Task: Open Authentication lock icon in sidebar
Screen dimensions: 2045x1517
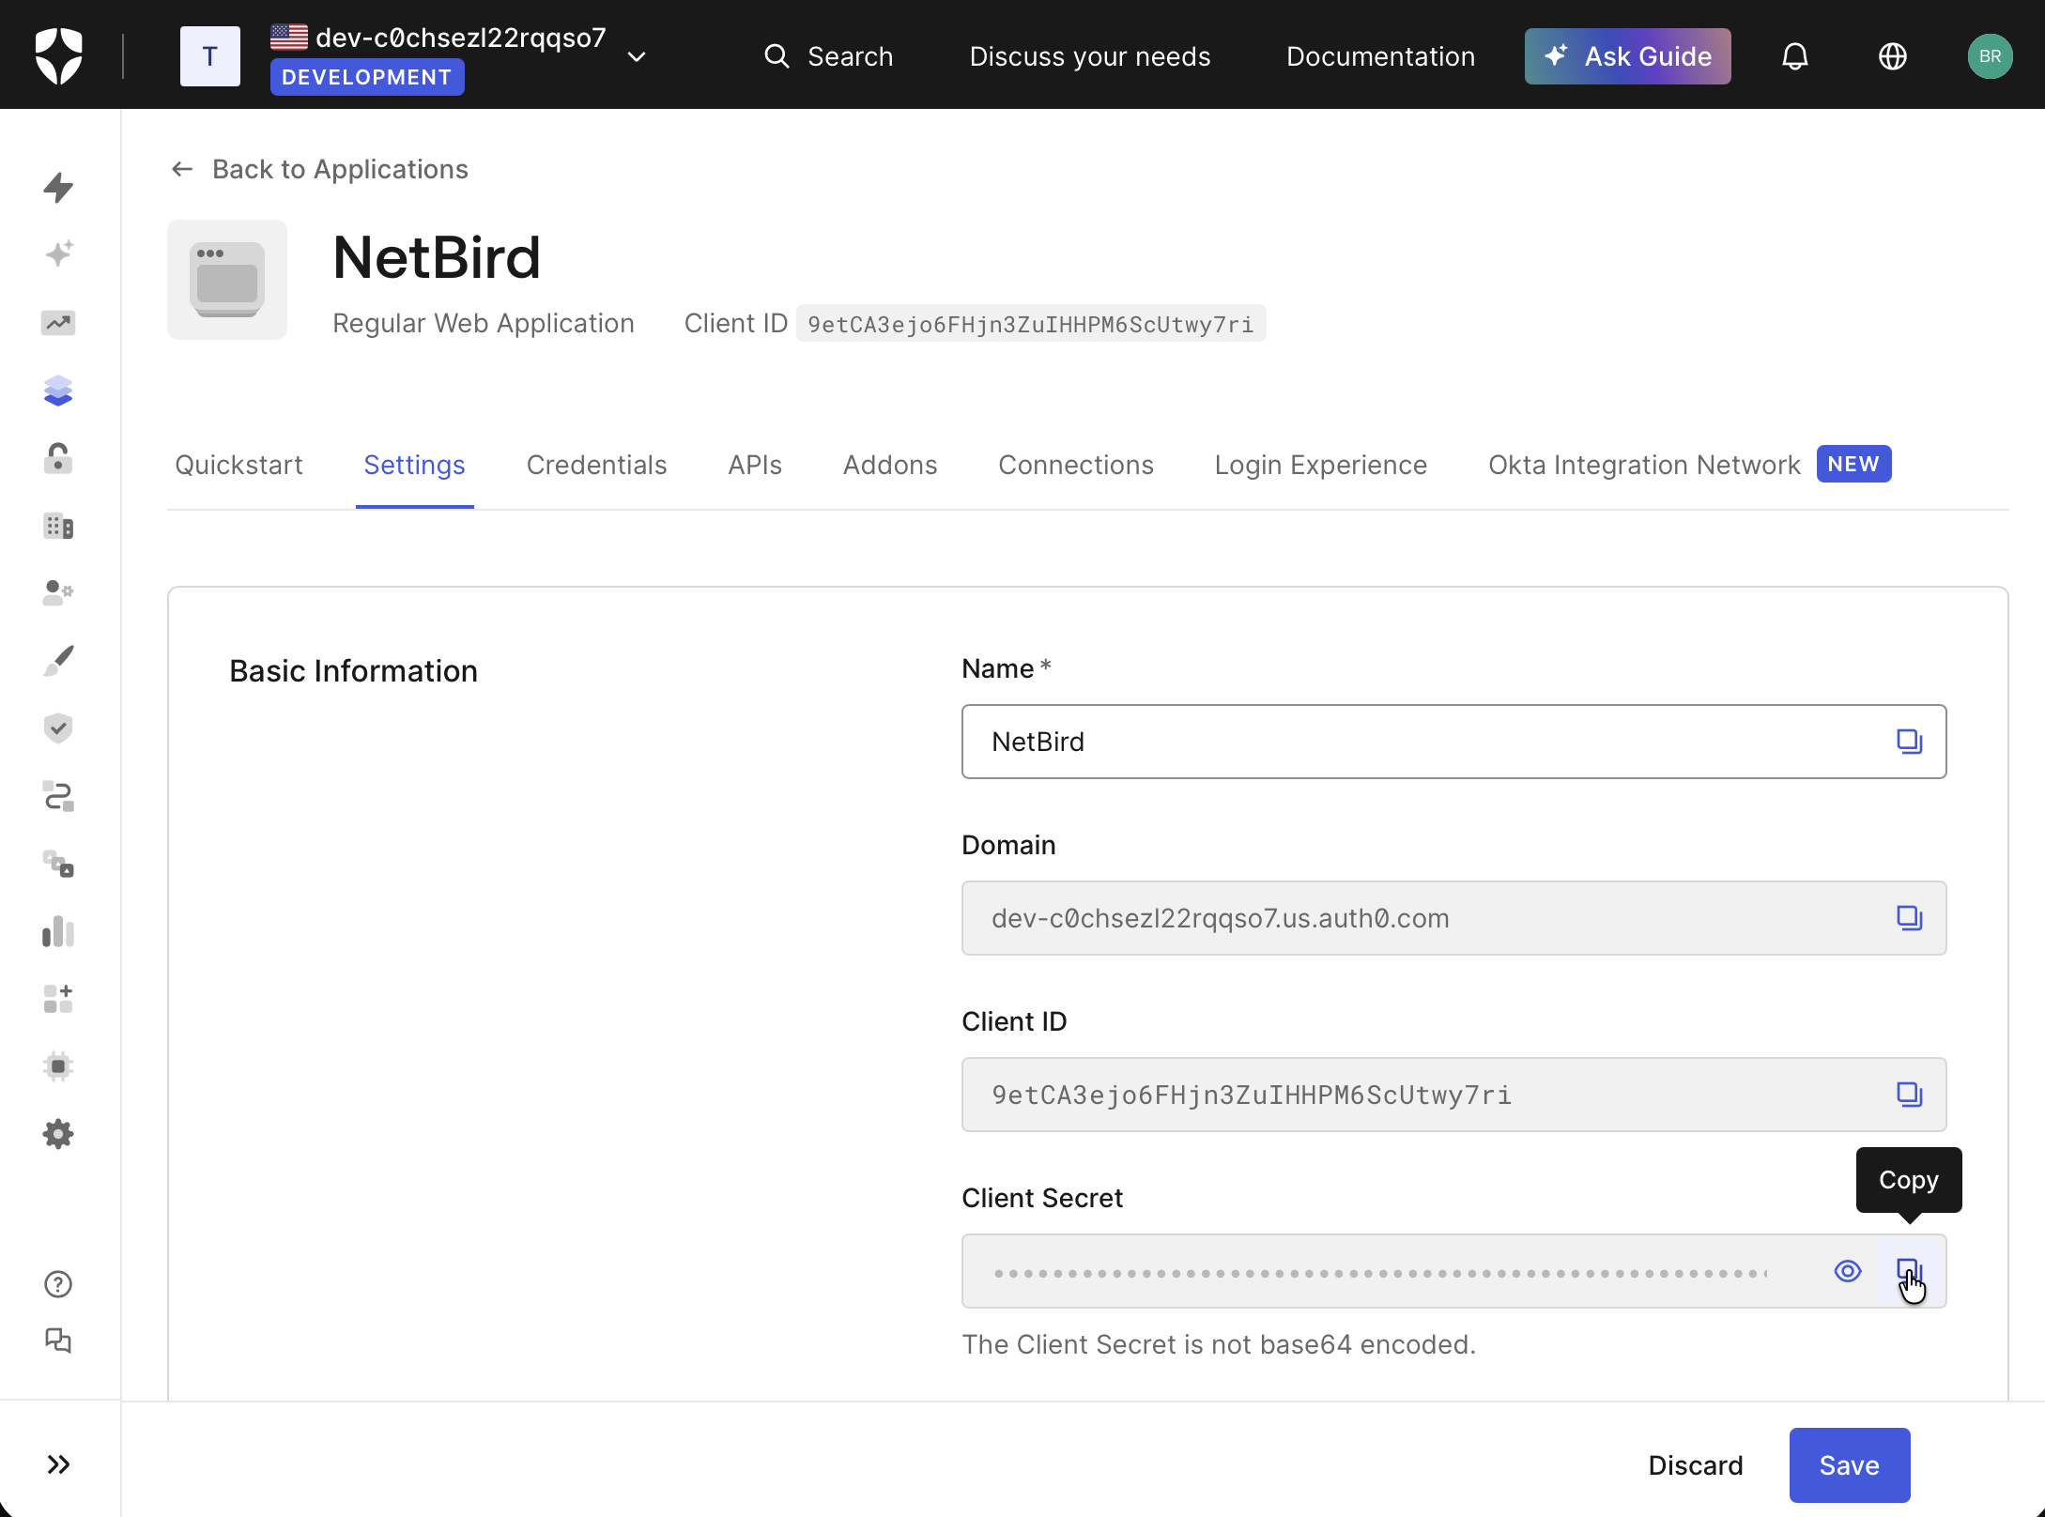Action: 58,458
